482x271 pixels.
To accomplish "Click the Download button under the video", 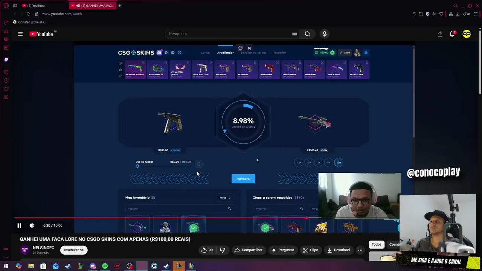I will click(x=338, y=250).
